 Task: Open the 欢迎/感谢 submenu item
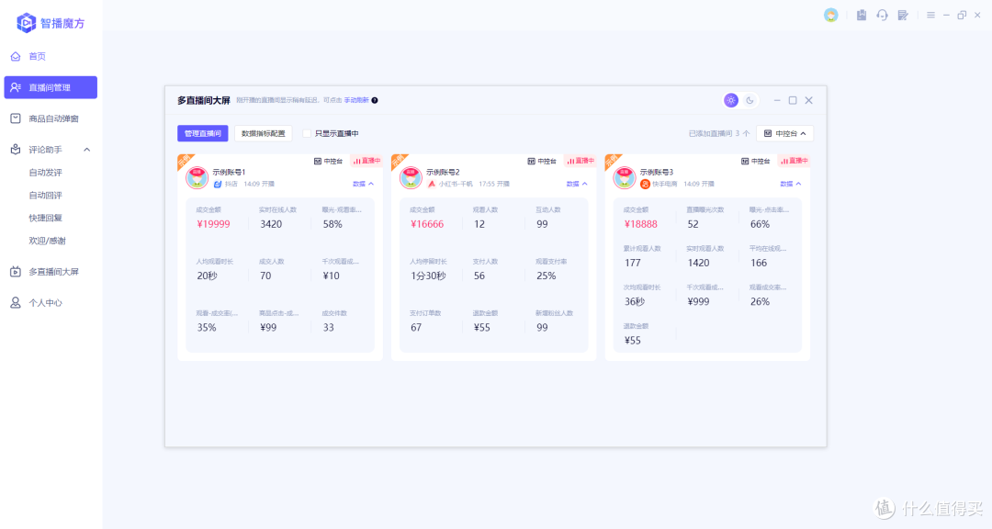tap(48, 241)
